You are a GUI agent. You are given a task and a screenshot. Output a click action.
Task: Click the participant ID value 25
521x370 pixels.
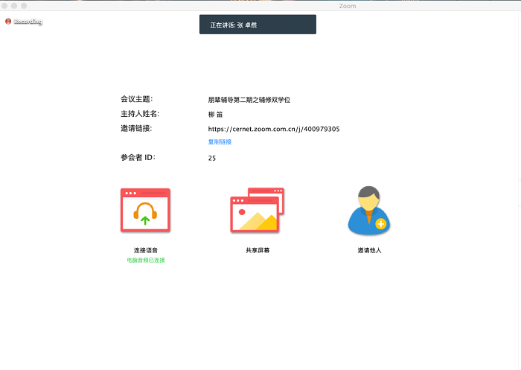[212, 158]
